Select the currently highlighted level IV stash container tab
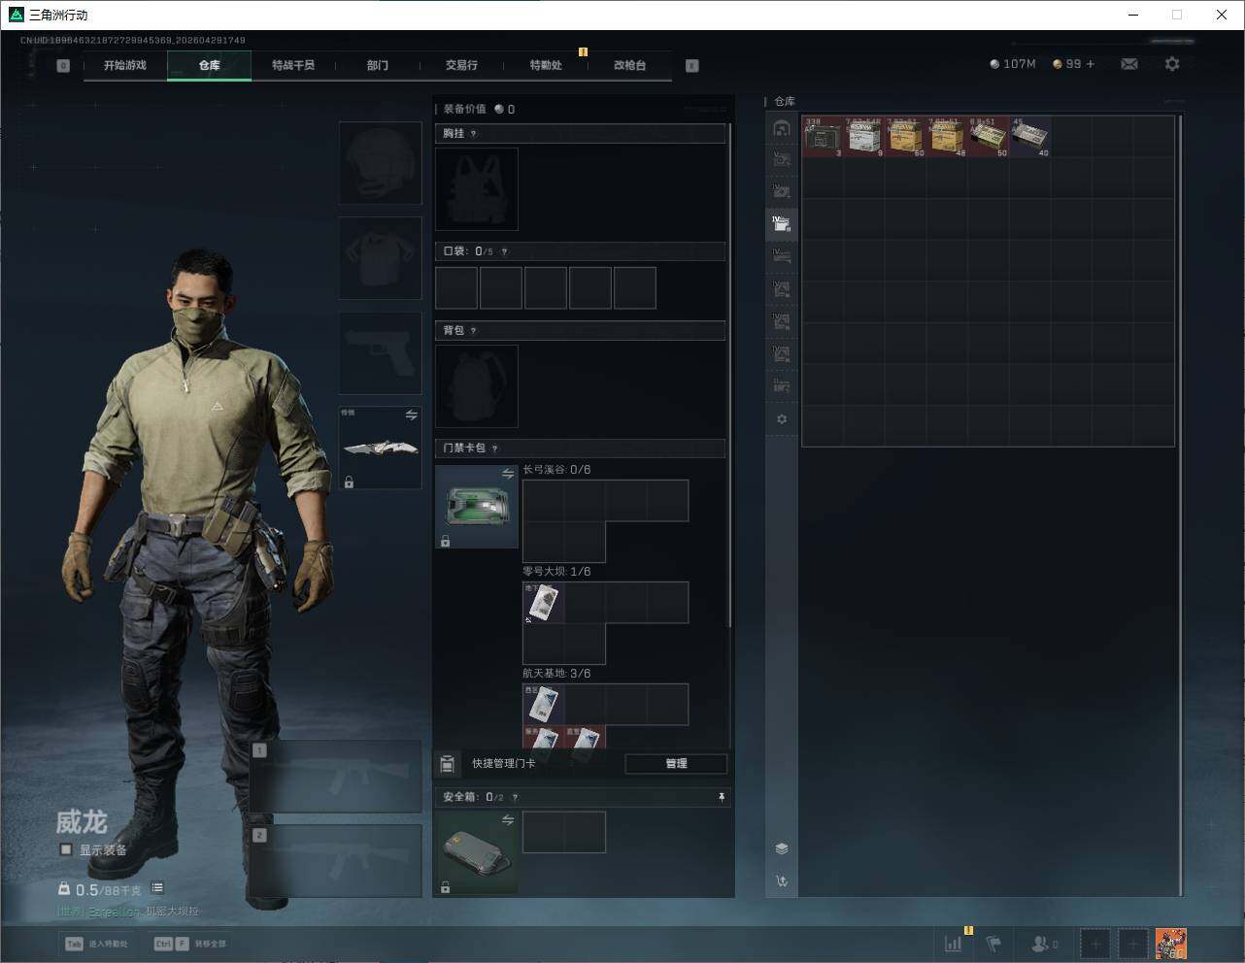 [x=782, y=224]
